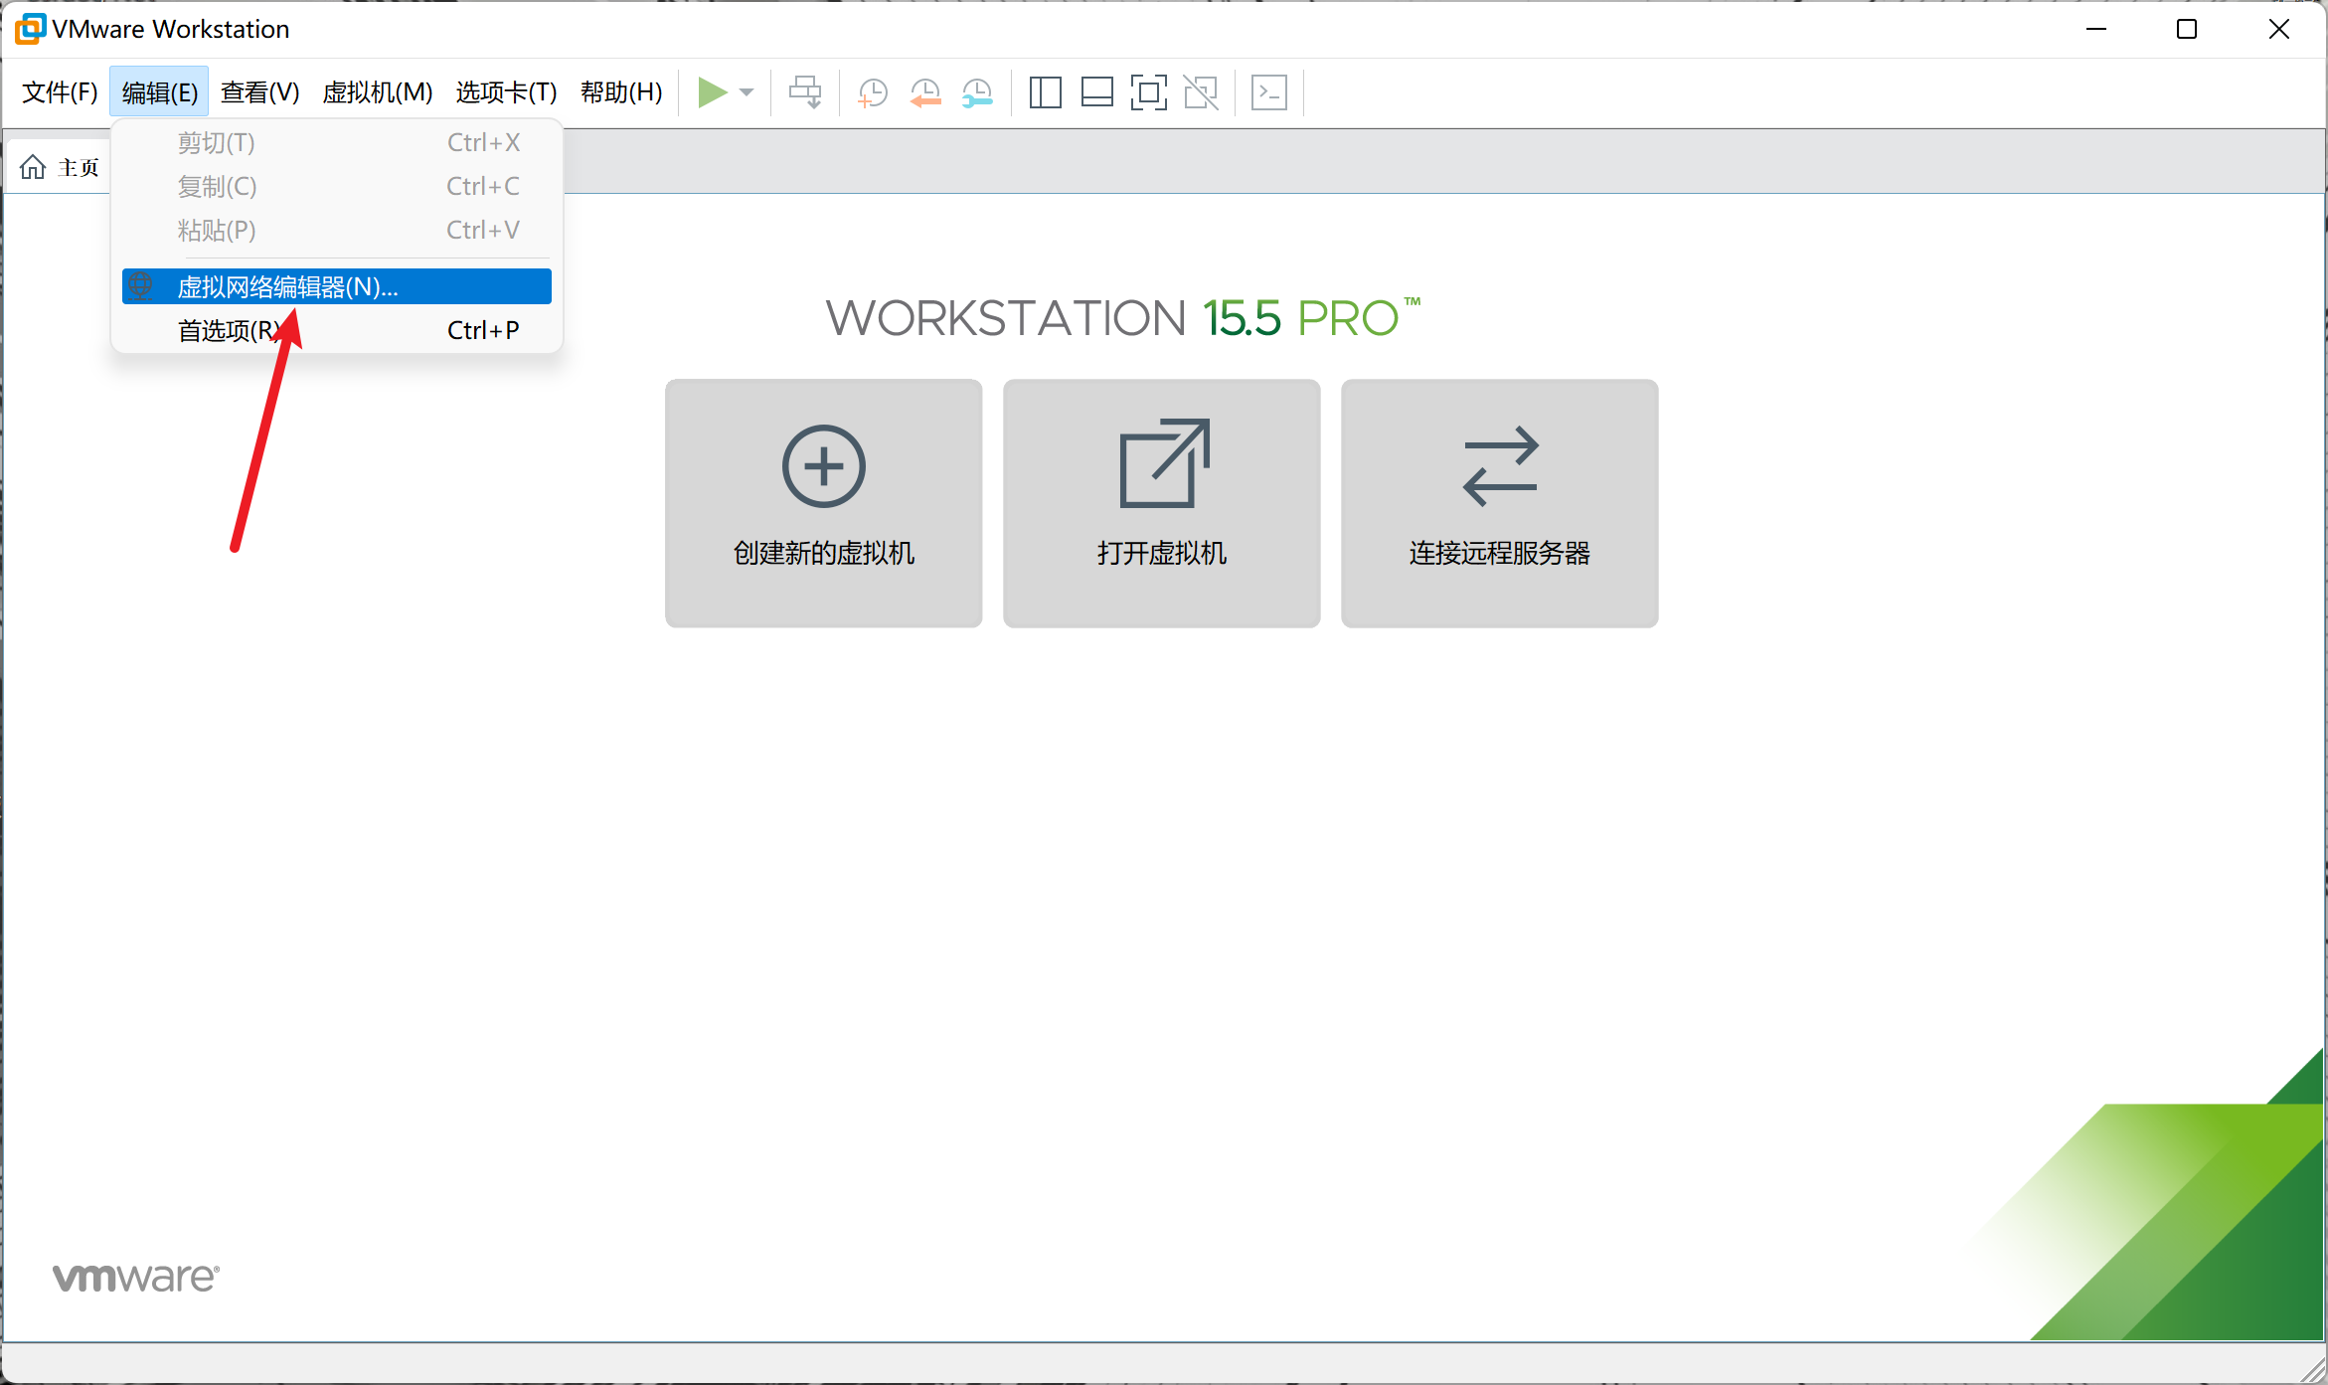Open the 虚拟机(M) menu
The height and width of the screenshot is (1385, 2328).
click(378, 92)
